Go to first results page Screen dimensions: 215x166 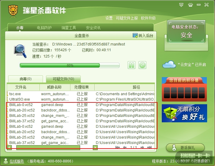(x=118, y=147)
